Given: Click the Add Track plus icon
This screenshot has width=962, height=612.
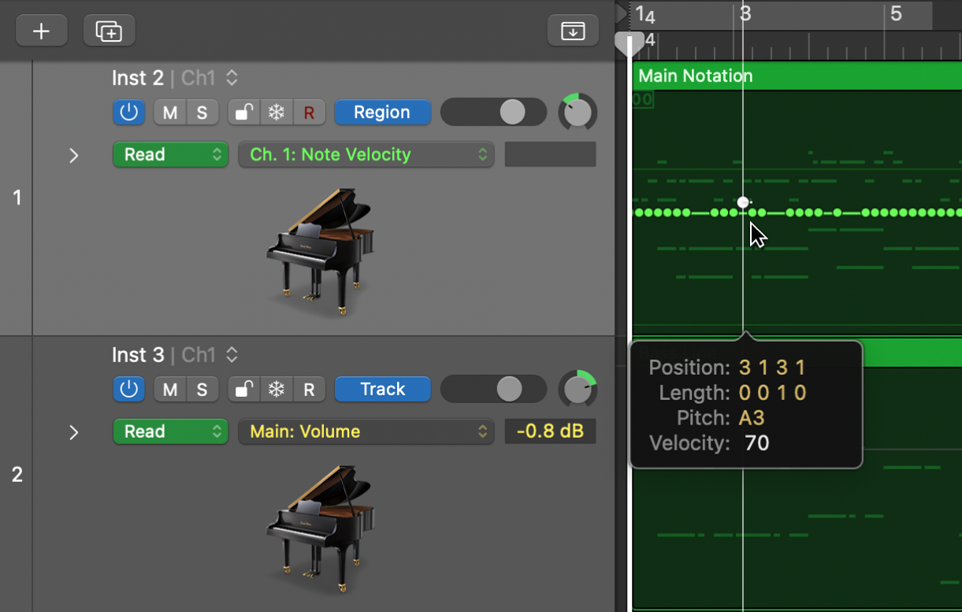Looking at the screenshot, I should coord(41,30).
